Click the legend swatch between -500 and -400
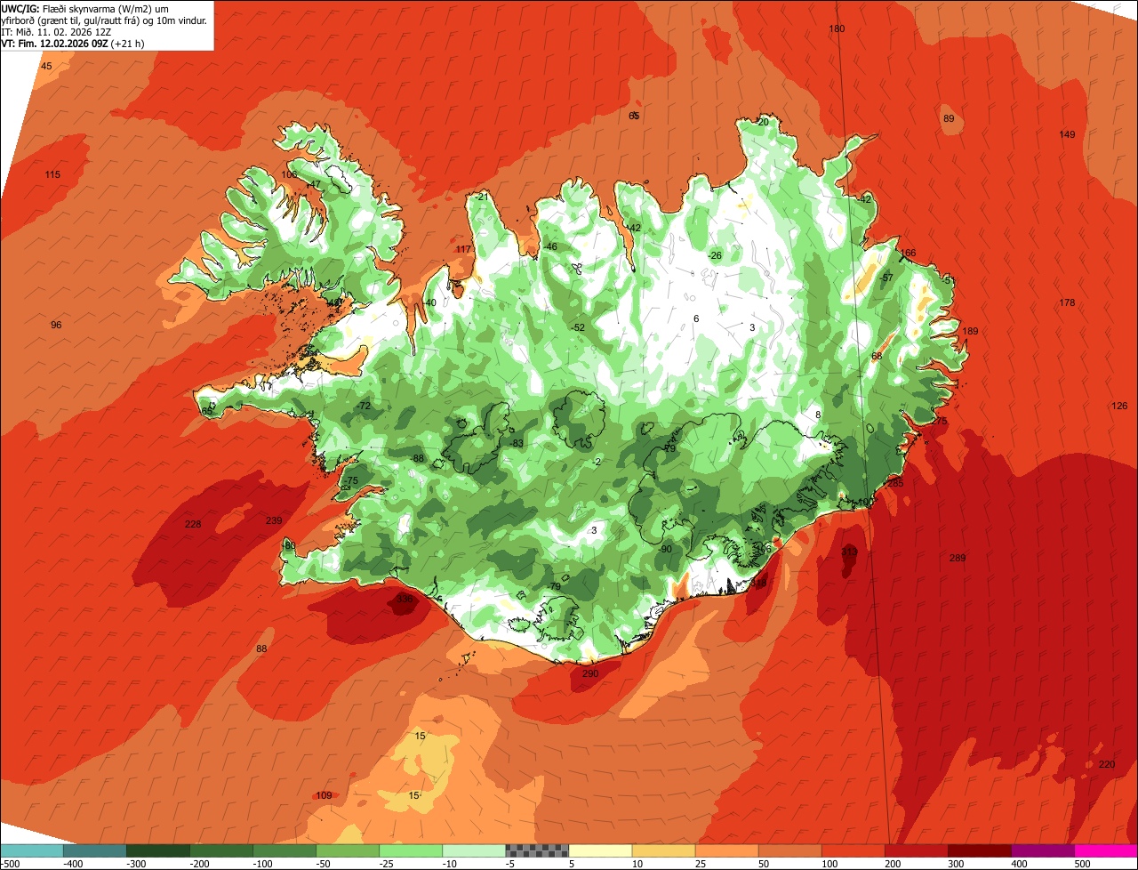This screenshot has width=1138, height=870. tap(32, 850)
